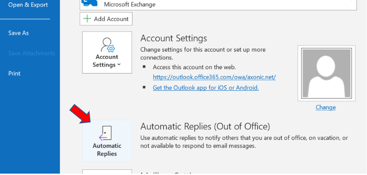
Task: Click the grayed Save Attachments item
Action: (32, 53)
